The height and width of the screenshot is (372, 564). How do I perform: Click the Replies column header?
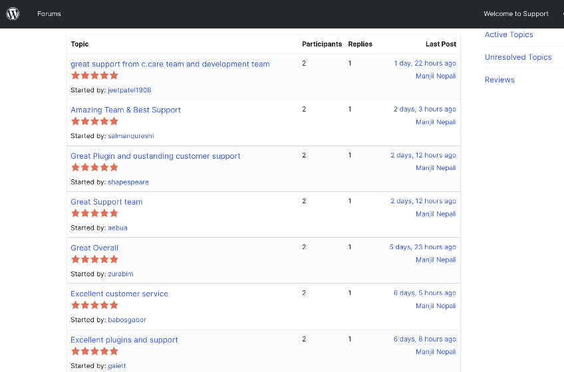pos(360,45)
